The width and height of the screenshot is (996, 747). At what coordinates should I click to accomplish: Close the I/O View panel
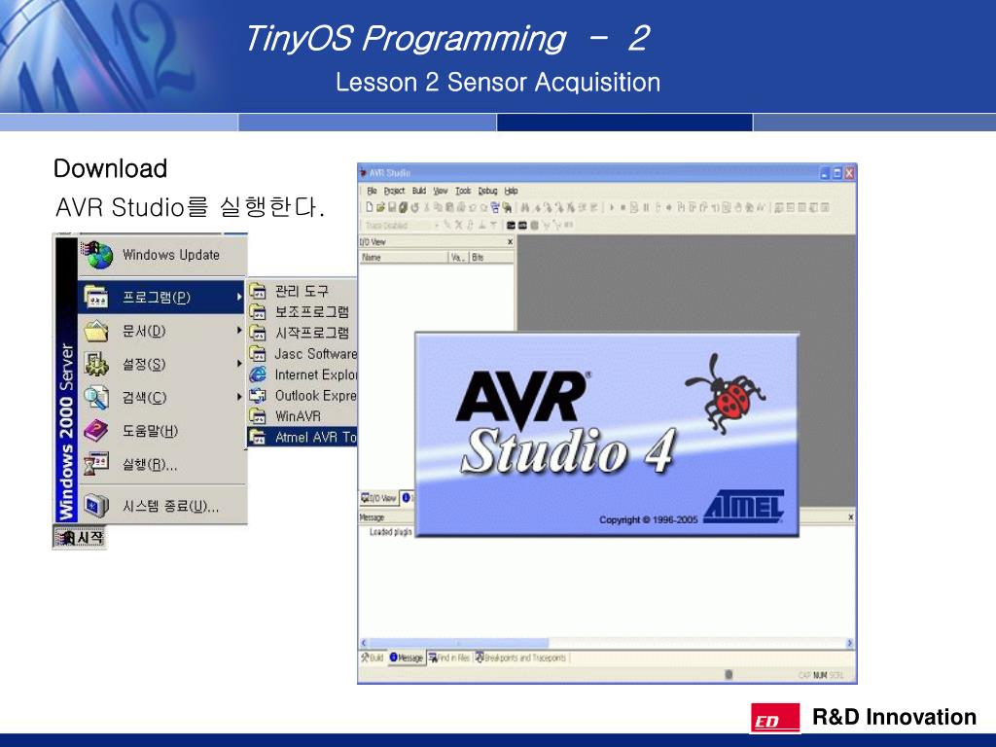coord(510,242)
